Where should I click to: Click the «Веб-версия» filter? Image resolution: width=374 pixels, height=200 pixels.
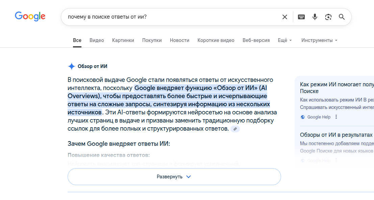[x=256, y=40]
